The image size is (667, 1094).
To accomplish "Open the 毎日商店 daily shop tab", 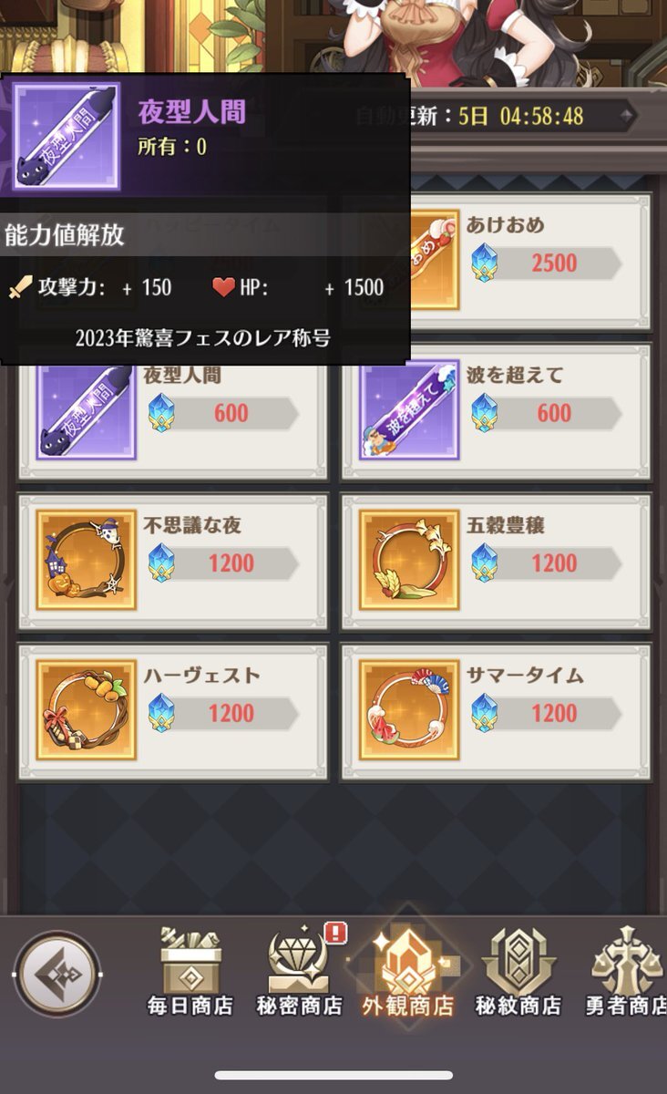I will [190, 973].
